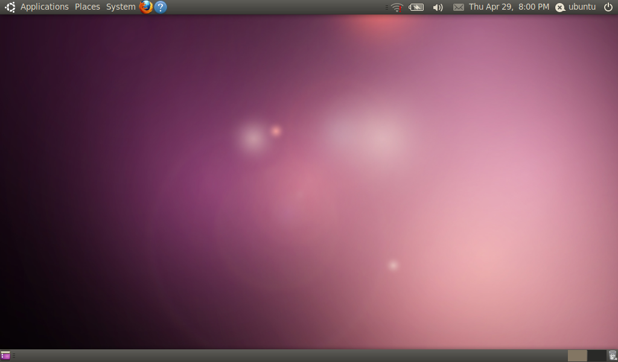Open the Help Center question mark icon
Screen dimensions: 618x362
160,7
